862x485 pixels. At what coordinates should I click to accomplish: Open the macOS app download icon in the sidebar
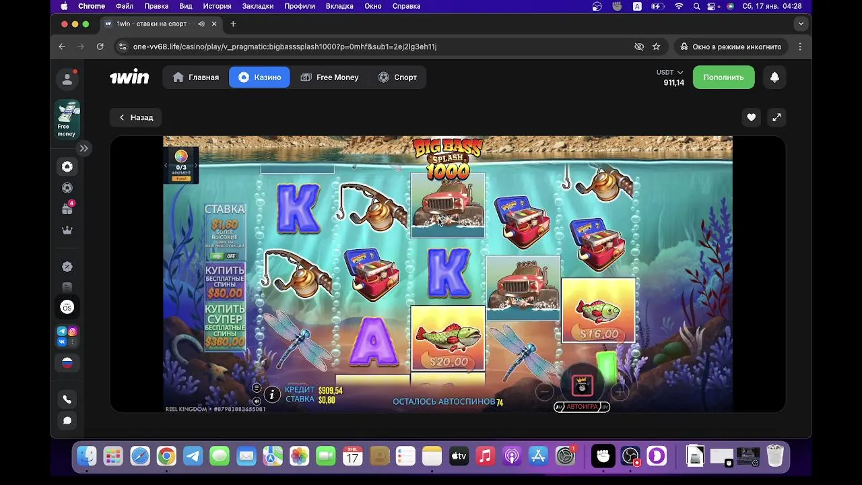click(x=67, y=307)
